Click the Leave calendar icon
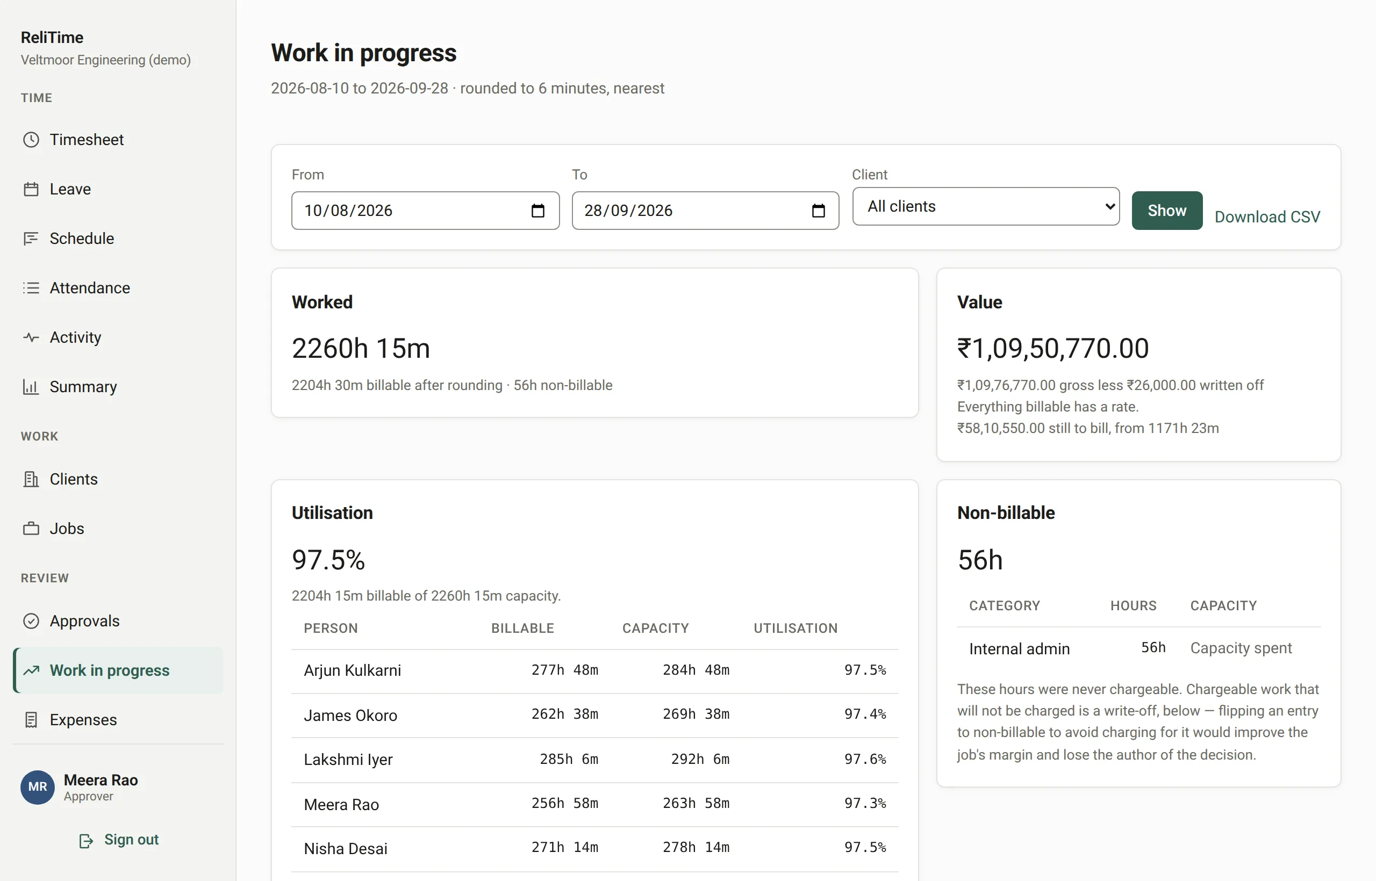1376x881 pixels. (x=31, y=189)
